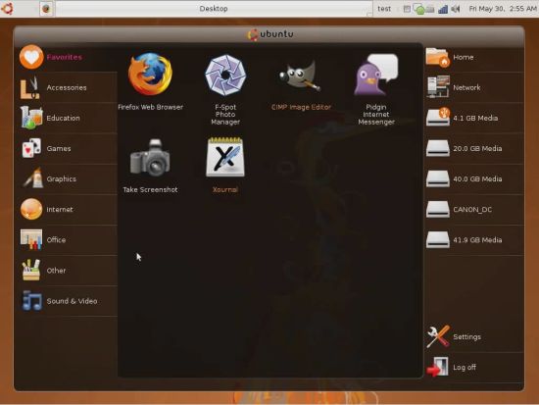
Task: Click the Network place label
Action: pyautogui.click(x=466, y=87)
